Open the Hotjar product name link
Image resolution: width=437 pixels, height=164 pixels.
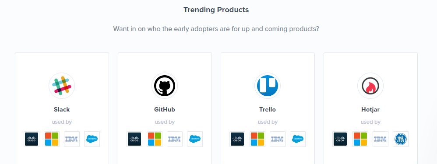pyautogui.click(x=370, y=109)
